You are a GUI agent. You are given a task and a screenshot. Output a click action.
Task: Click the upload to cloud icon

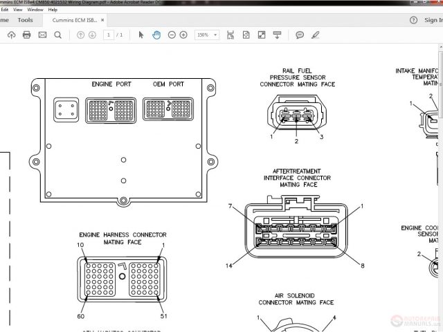[x=11, y=35]
